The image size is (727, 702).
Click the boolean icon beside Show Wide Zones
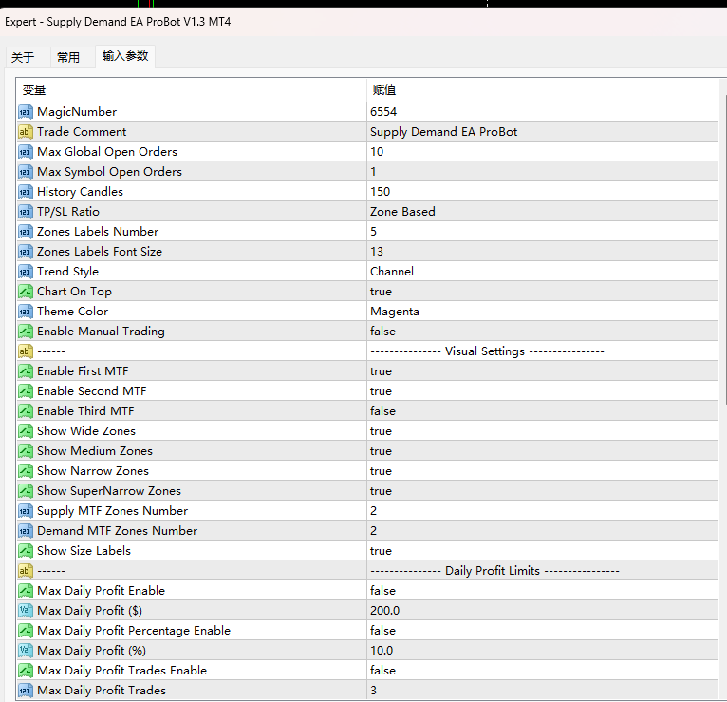[x=26, y=431]
